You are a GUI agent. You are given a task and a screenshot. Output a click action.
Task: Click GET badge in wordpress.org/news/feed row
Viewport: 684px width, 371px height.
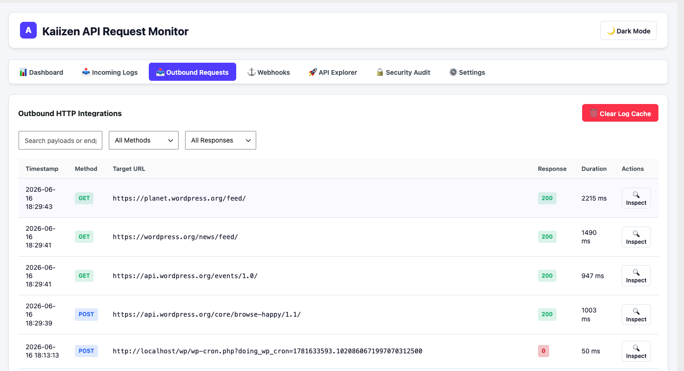[84, 237]
